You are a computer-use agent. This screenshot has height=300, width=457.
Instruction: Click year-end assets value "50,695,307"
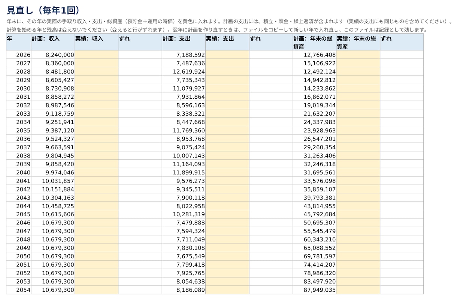coord(315,223)
